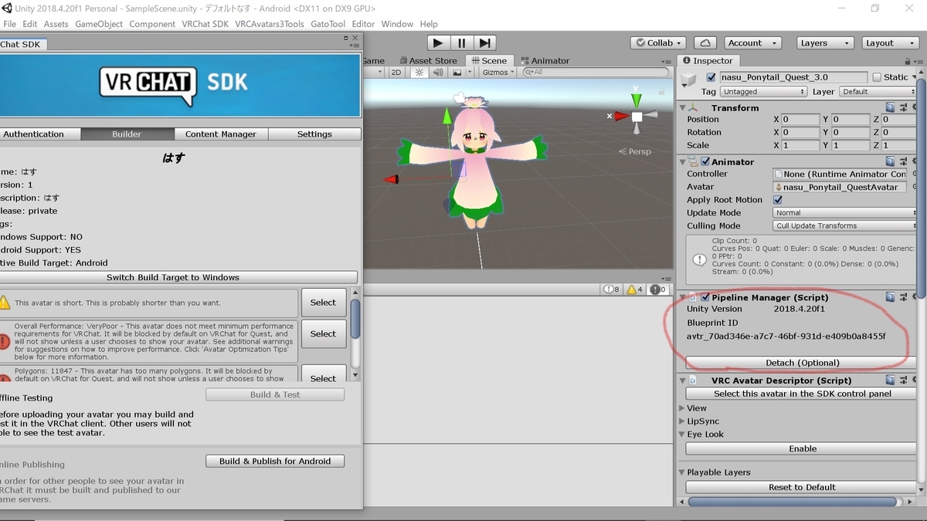Open the cloud services panel

pyautogui.click(x=705, y=43)
